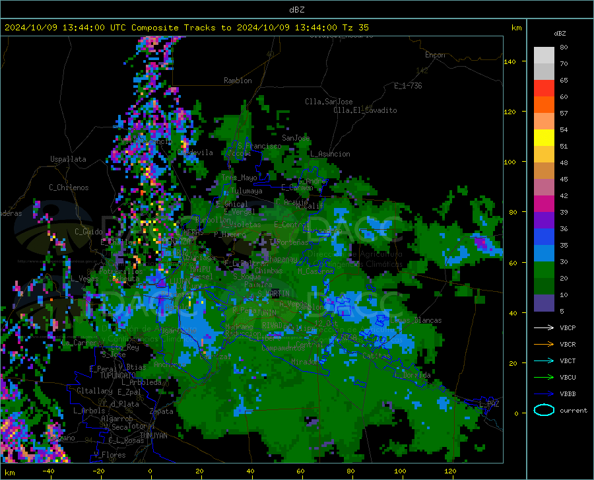Click the Gltallary place label

click(94, 391)
